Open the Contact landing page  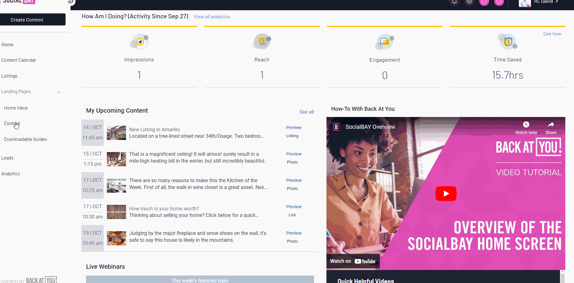pyautogui.click(x=12, y=124)
